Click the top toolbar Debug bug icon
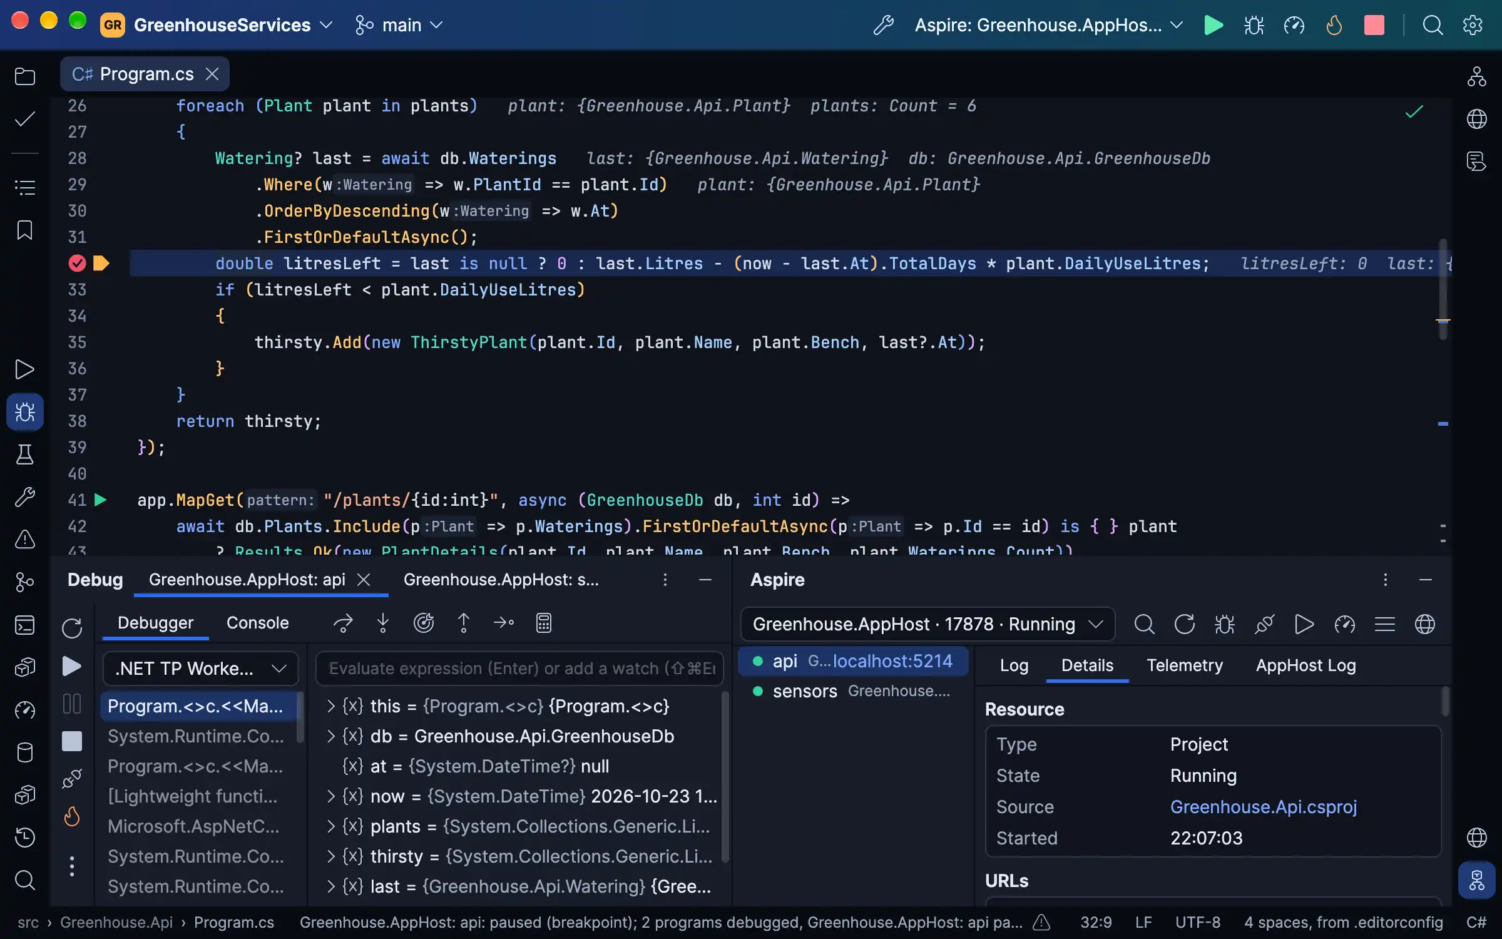This screenshot has height=939, width=1502. click(x=1254, y=25)
